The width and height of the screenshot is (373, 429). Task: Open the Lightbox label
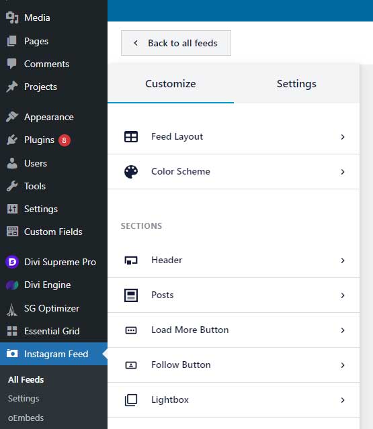tap(170, 399)
